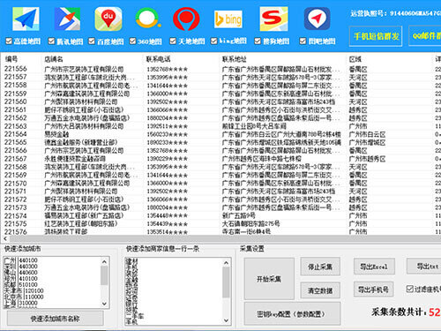
Task: Click in the city list text box
Action: pos(52,282)
